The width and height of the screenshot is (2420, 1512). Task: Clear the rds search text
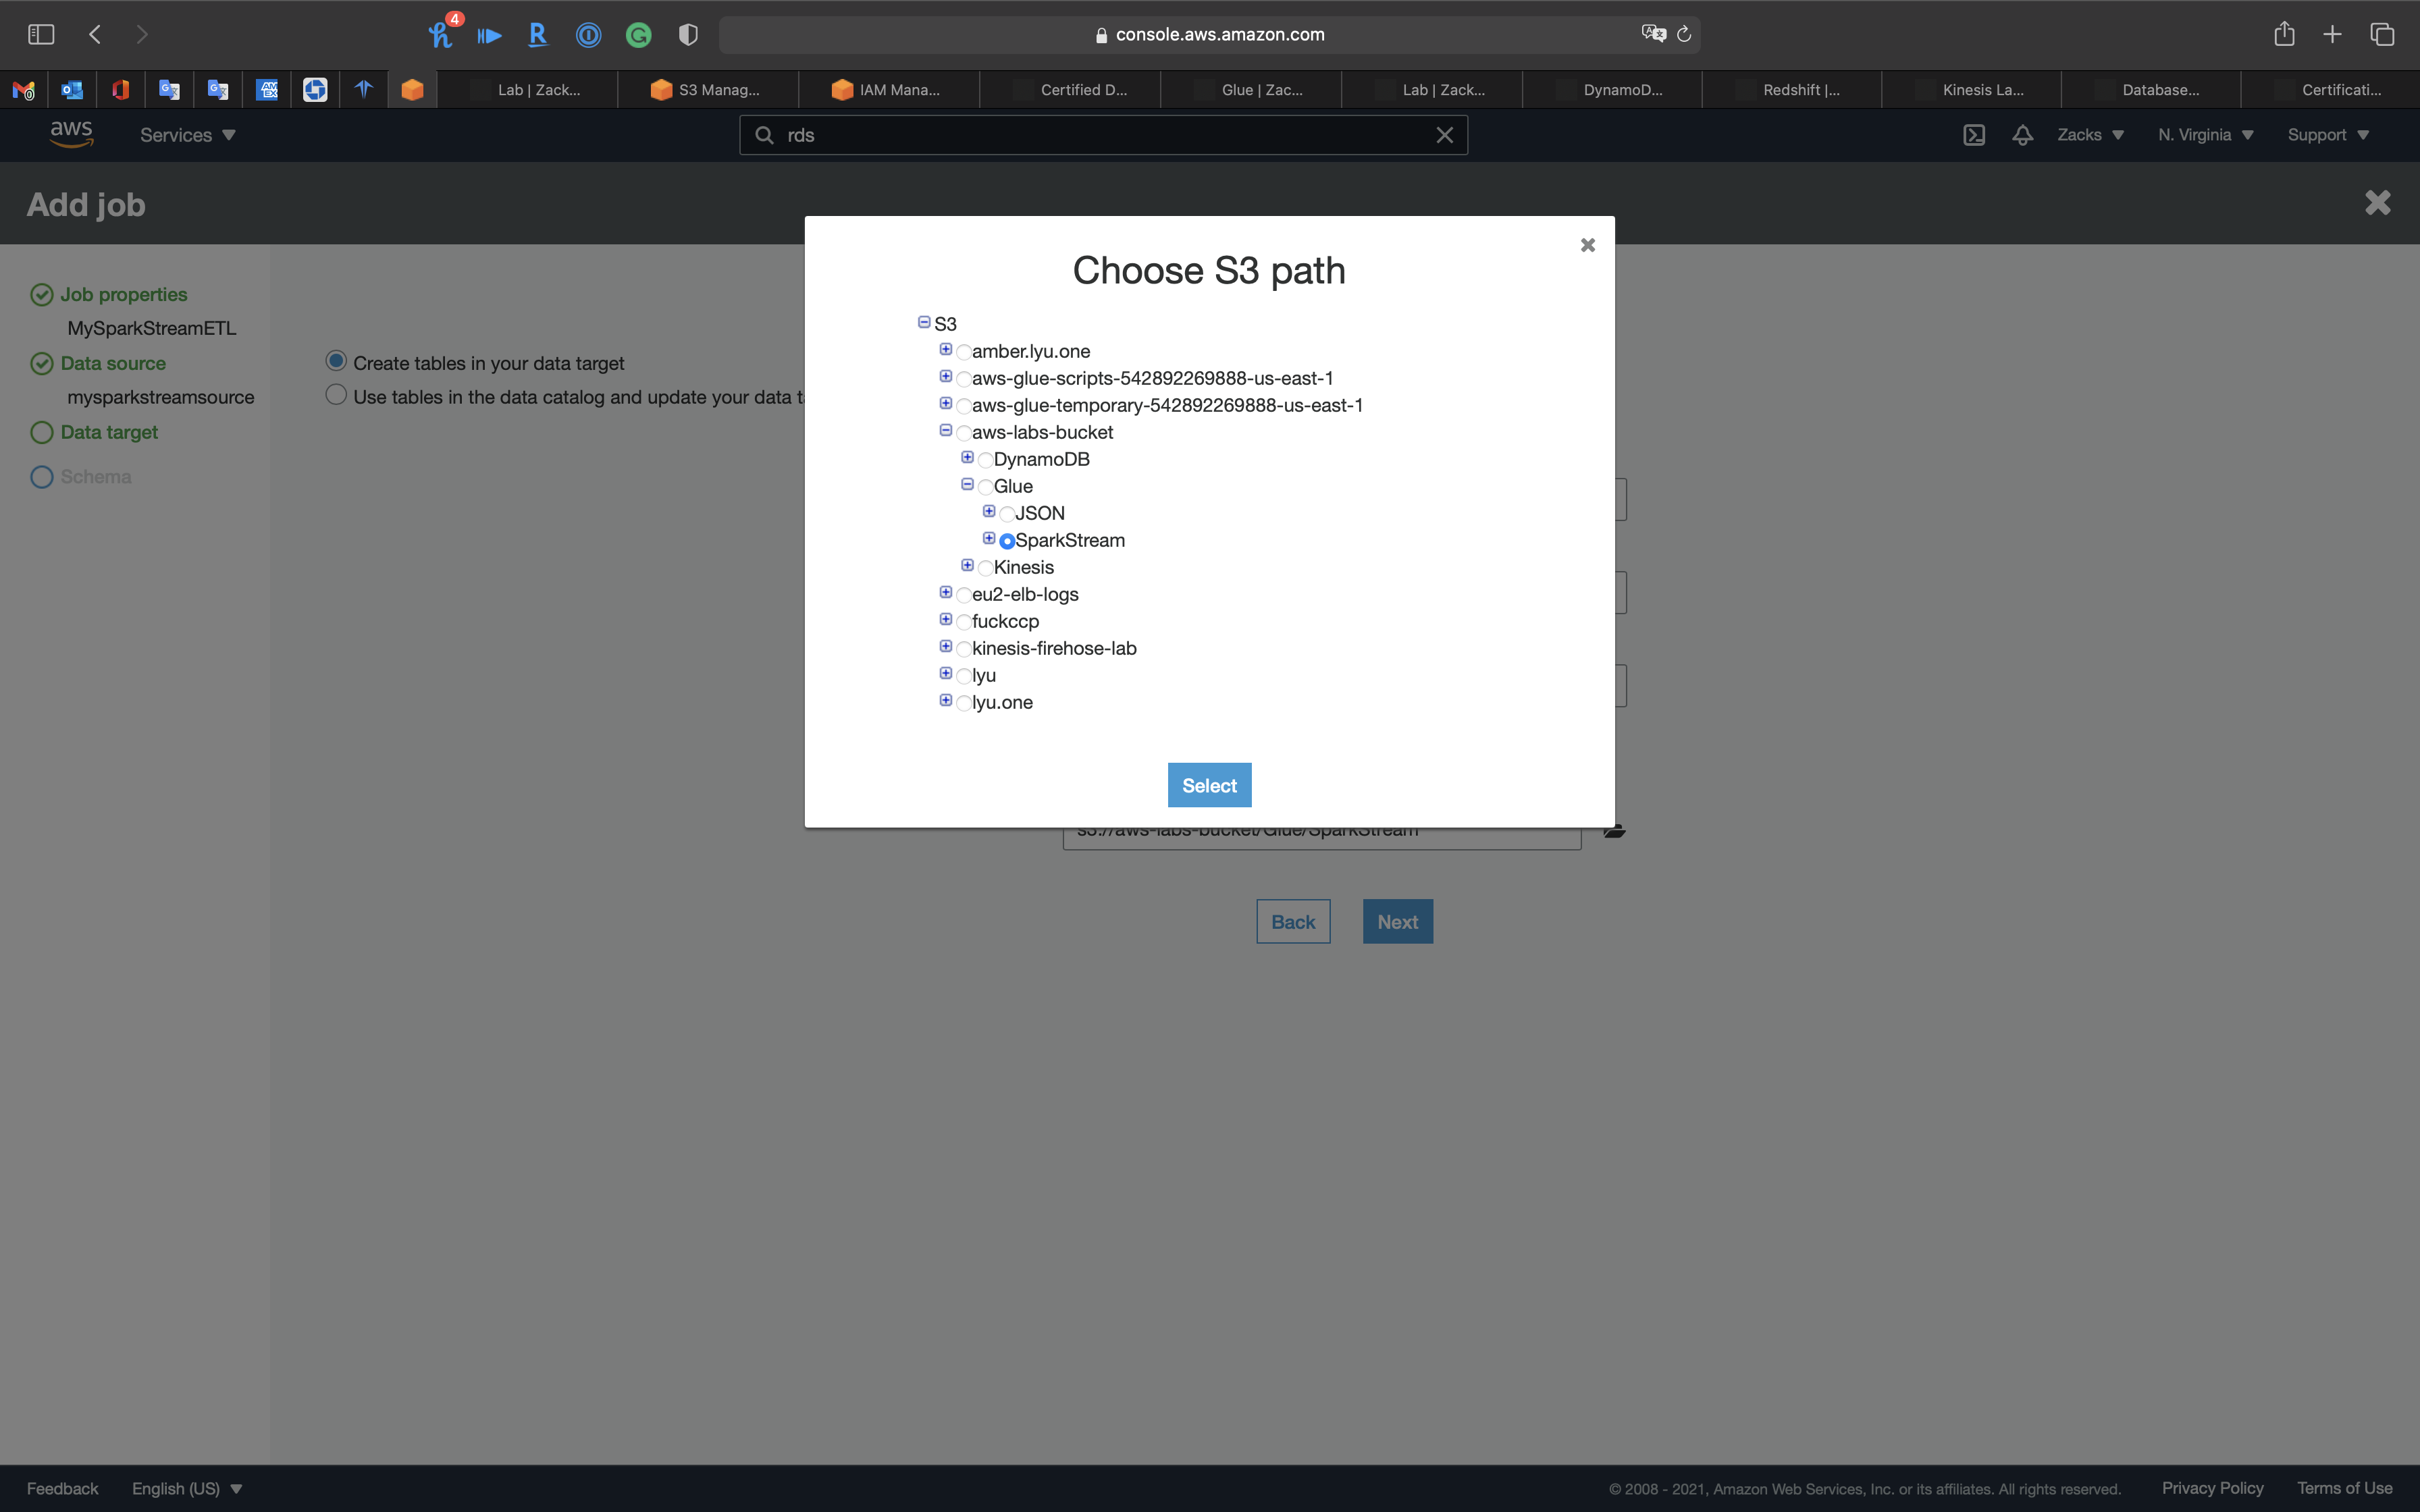pos(1444,135)
